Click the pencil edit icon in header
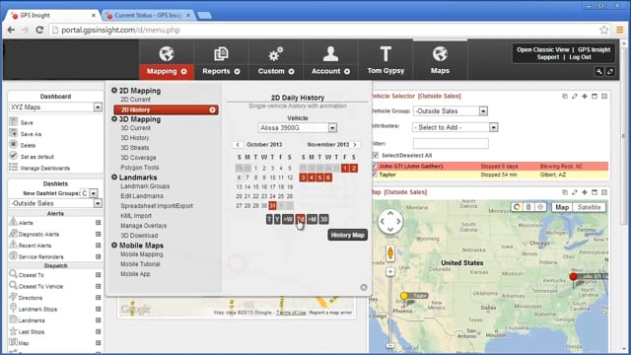Screen dimensions: 631x355 (610, 72)
